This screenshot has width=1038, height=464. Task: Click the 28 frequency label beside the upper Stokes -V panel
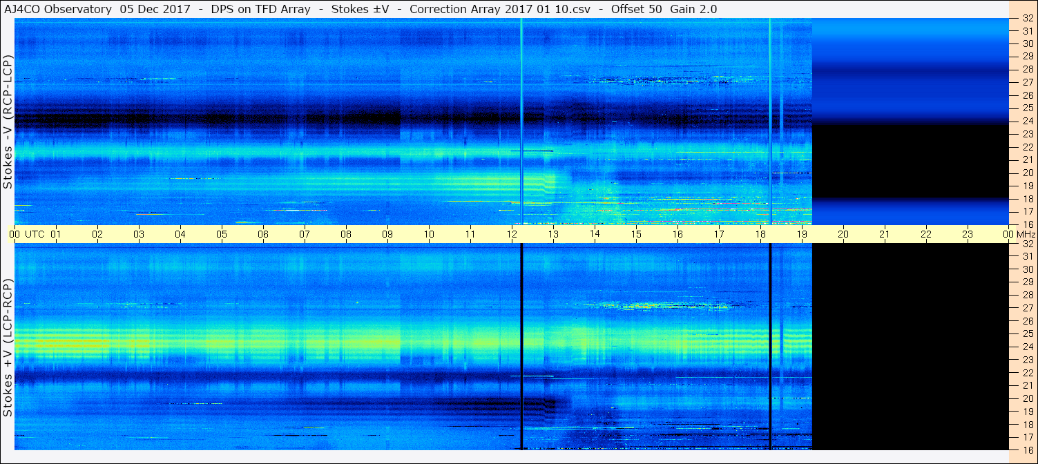tap(1027, 70)
